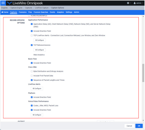
Task: Uncheck Voice/Video Include Direction Field
Action: (x=32, y=110)
